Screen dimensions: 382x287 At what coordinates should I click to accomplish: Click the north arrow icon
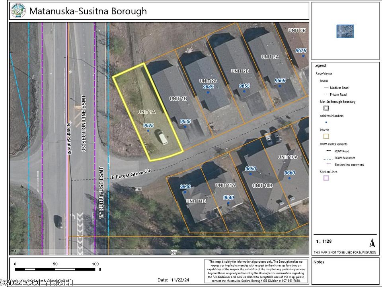(372, 243)
